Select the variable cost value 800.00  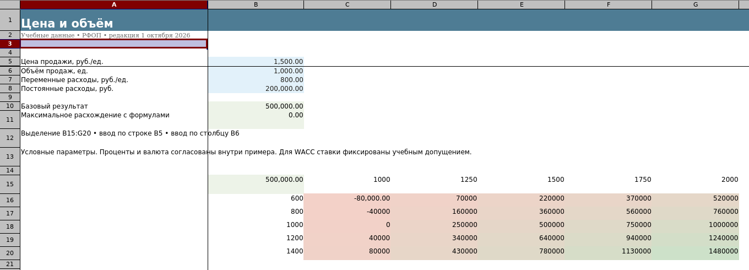(256, 80)
